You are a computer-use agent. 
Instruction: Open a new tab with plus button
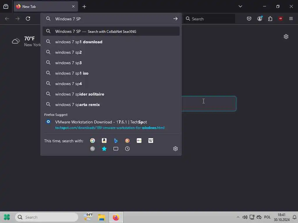tap(84, 7)
